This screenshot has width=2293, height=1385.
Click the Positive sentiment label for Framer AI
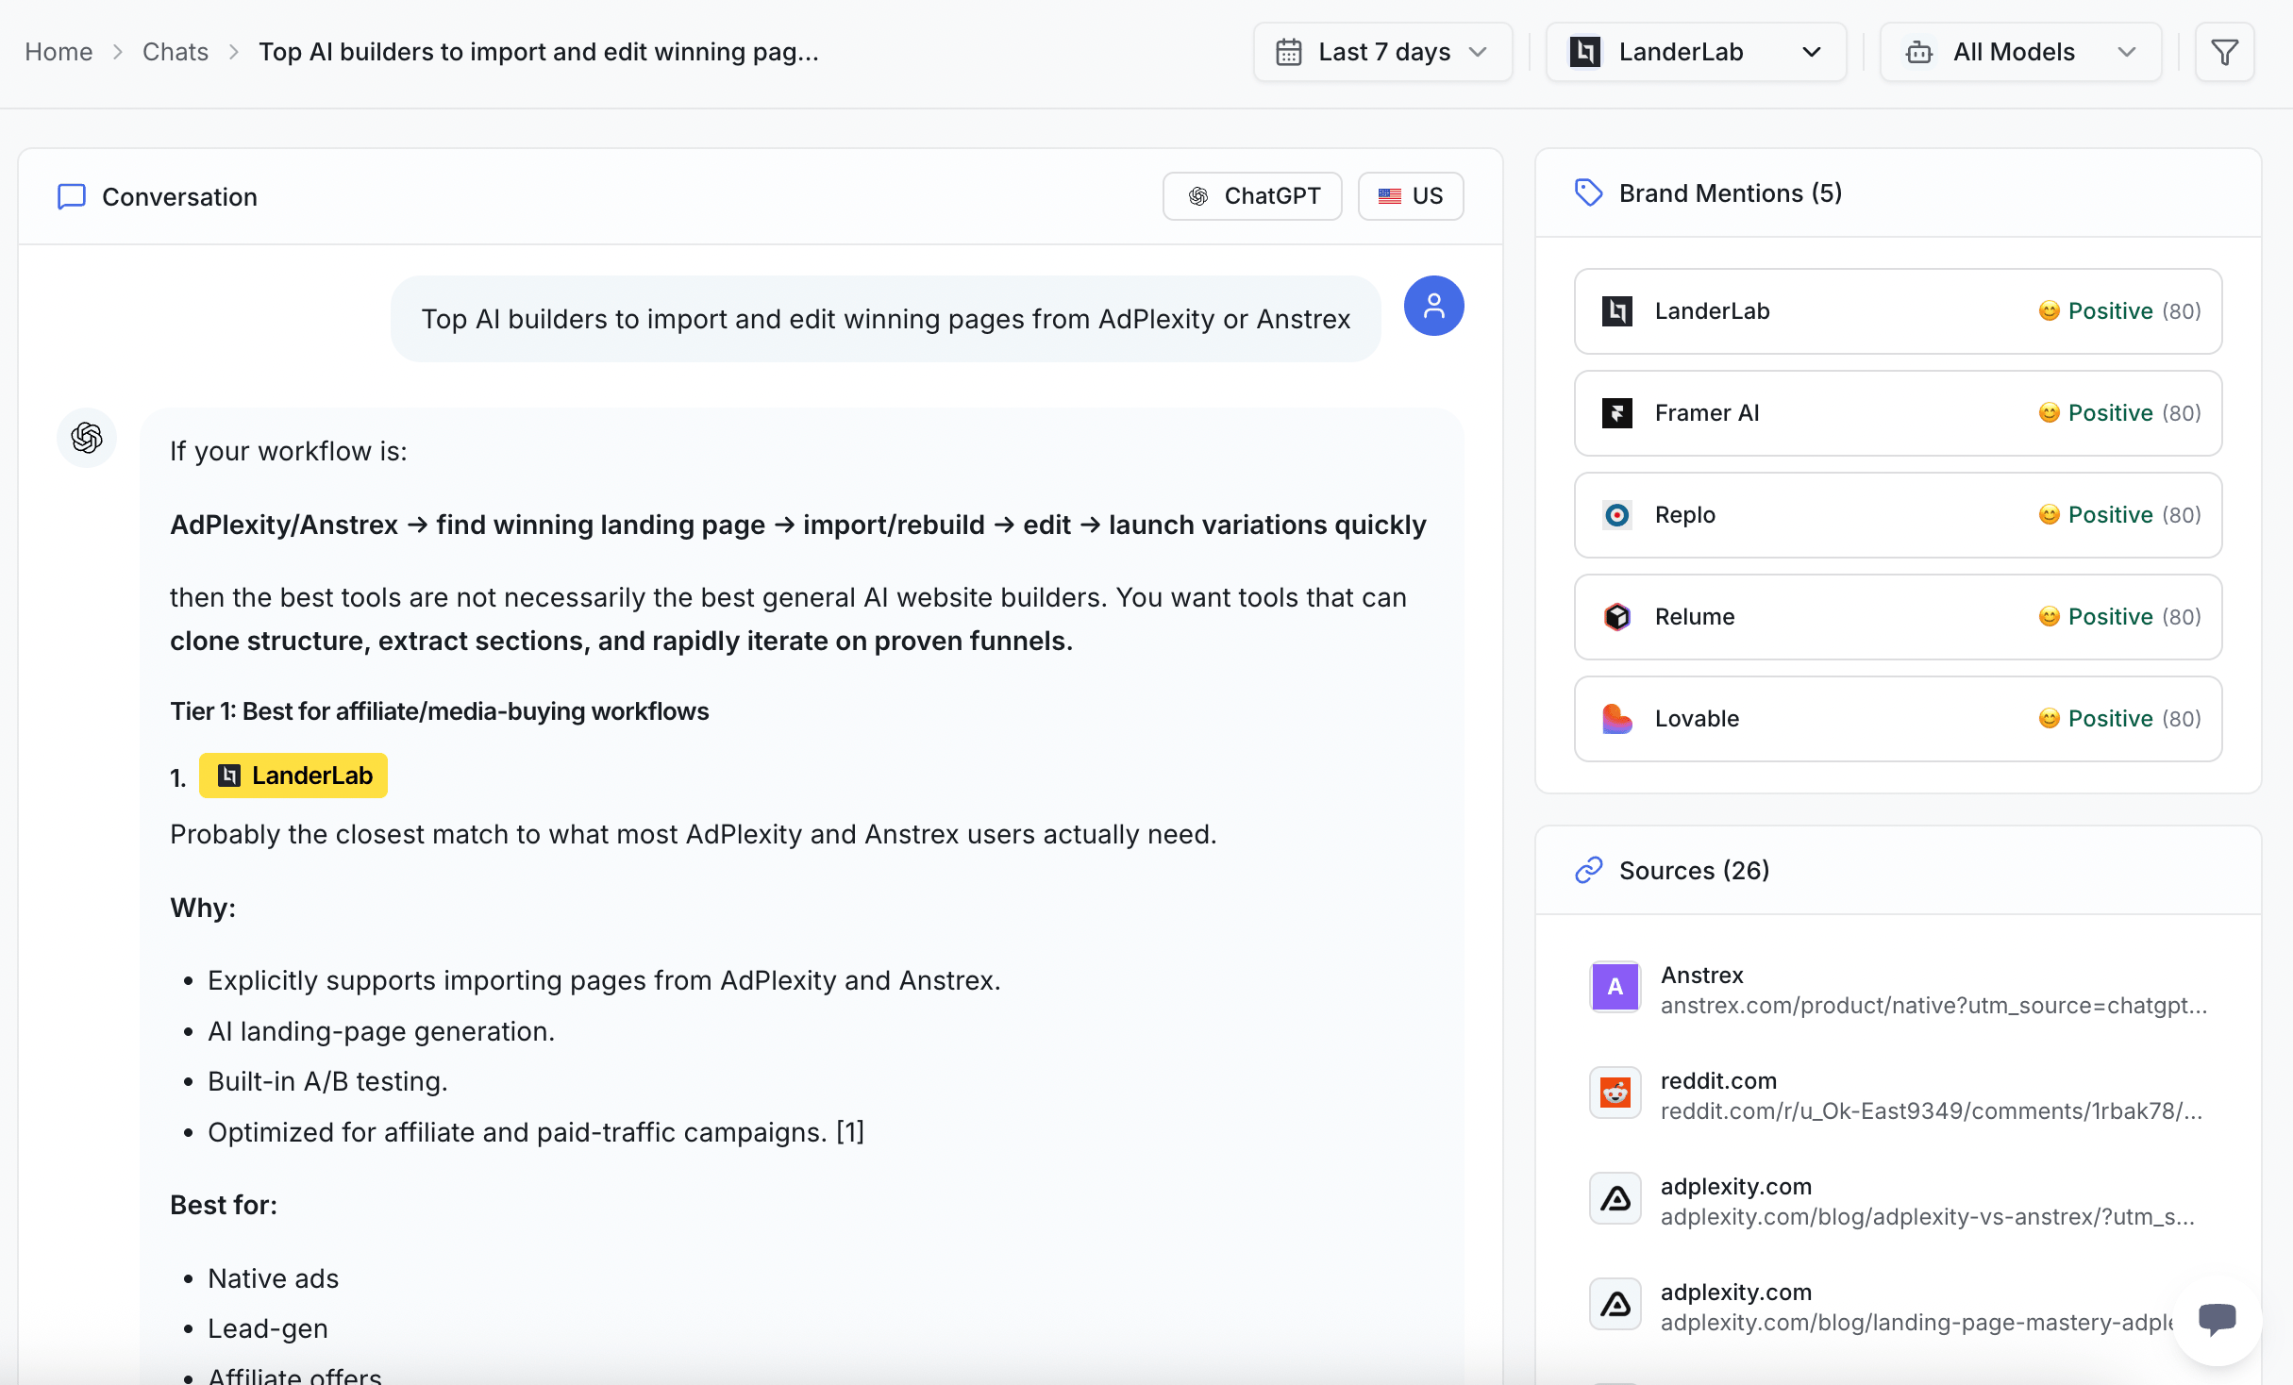[x=2110, y=413]
